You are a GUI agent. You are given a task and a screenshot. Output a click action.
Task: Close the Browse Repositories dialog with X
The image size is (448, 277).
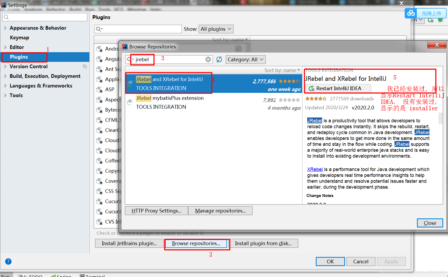(x=437, y=45)
